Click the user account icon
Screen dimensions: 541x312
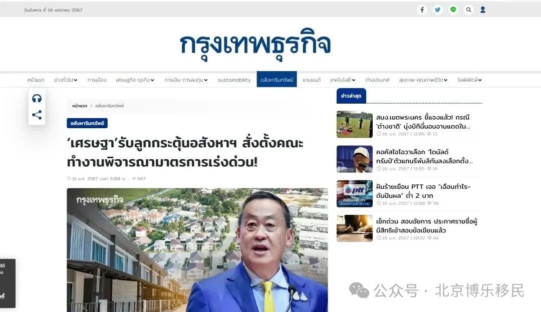click(x=483, y=10)
